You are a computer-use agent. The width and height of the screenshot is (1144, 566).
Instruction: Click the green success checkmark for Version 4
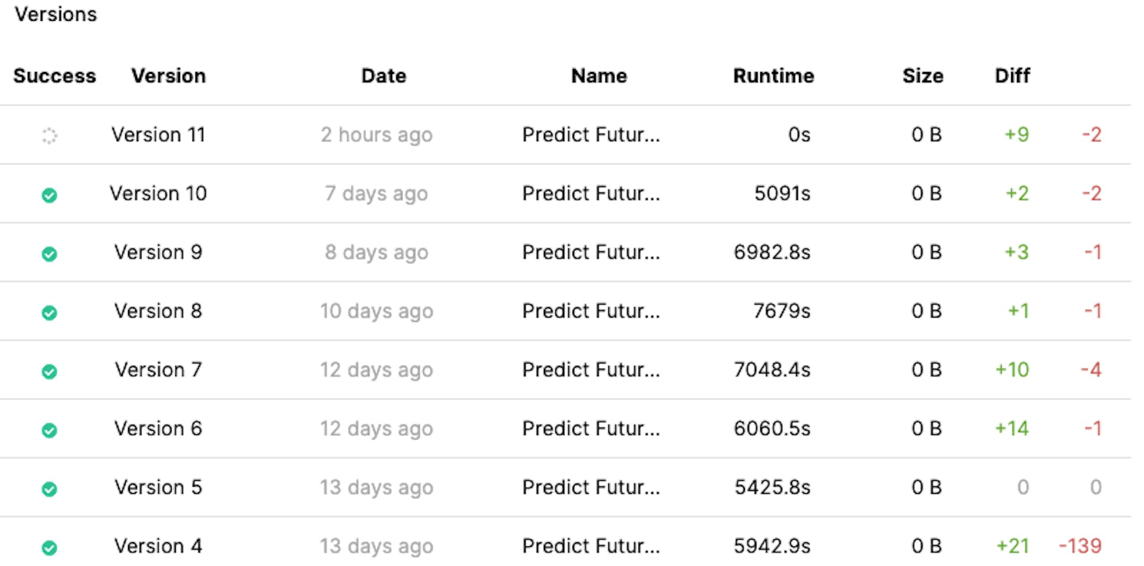[x=49, y=547]
